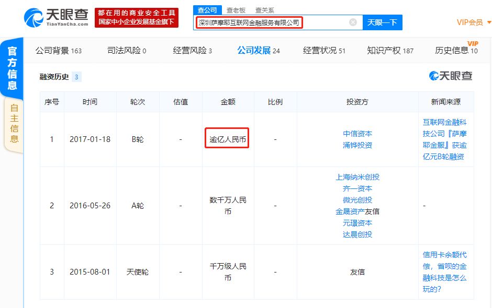Open investor link 金晟资产
The width and height of the screenshot is (492, 308).
(350, 211)
